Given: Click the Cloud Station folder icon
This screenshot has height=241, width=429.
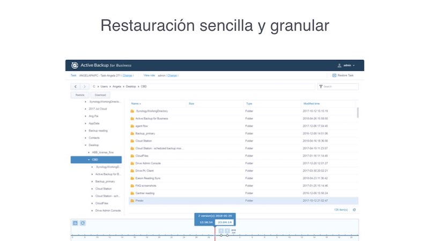Looking at the screenshot, I should (x=132, y=141).
